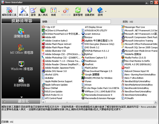This screenshot has width=159, height=124.
Task: Select Bonjour entry
Action: (x=87, y=37)
